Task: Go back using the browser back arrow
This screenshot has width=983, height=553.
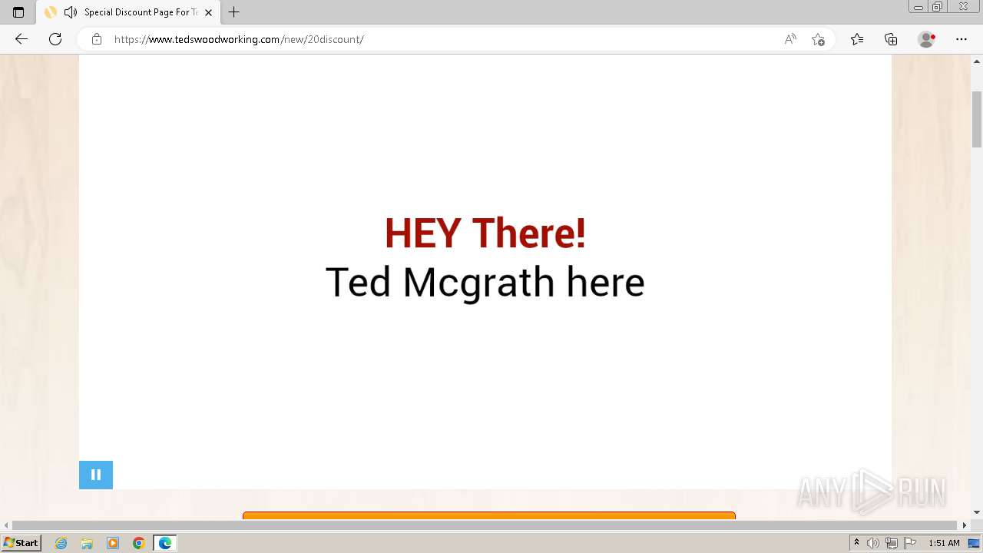Action: (22, 39)
